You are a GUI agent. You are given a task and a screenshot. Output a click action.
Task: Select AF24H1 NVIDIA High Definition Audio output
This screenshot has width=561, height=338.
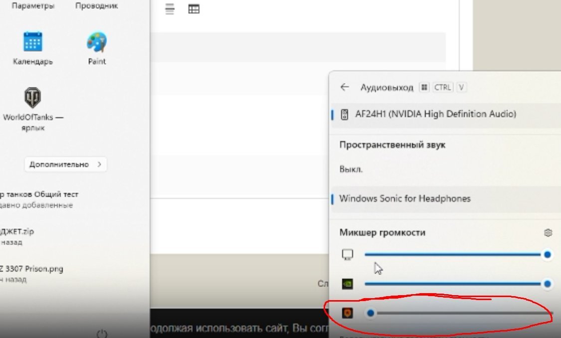point(446,115)
